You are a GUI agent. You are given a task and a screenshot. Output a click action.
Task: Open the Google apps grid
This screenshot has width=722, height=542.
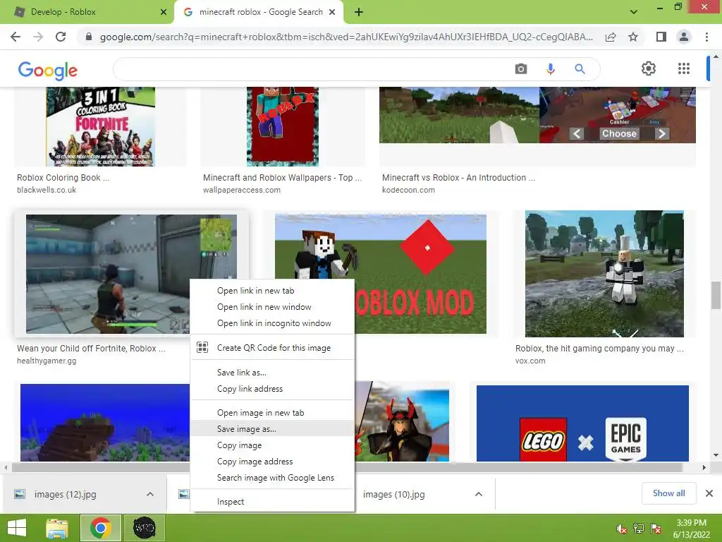(x=684, y=68)
